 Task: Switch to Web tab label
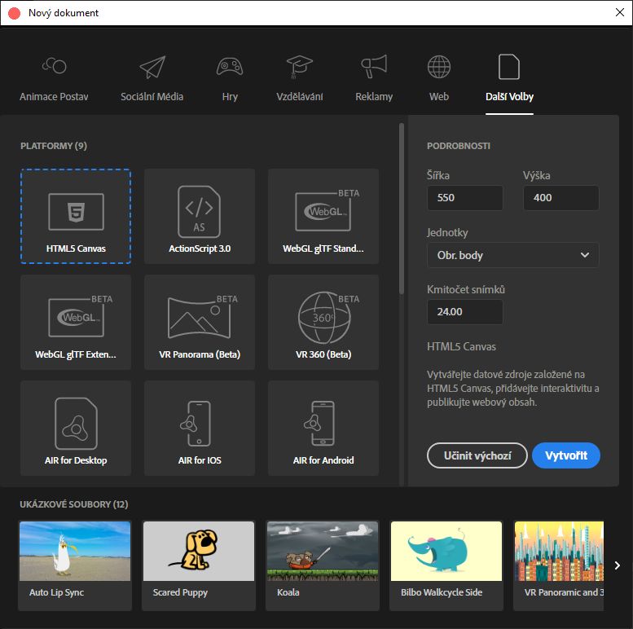click(439, 97)
